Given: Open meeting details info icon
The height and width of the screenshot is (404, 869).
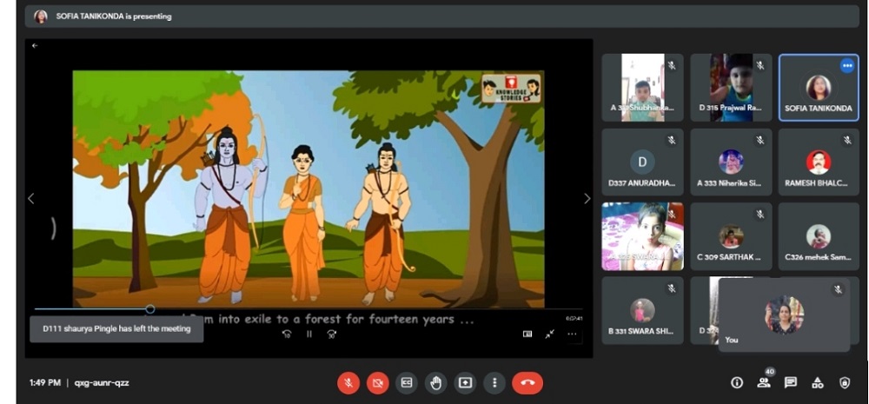Looking at the screenshot, I should tap(737, 382).
